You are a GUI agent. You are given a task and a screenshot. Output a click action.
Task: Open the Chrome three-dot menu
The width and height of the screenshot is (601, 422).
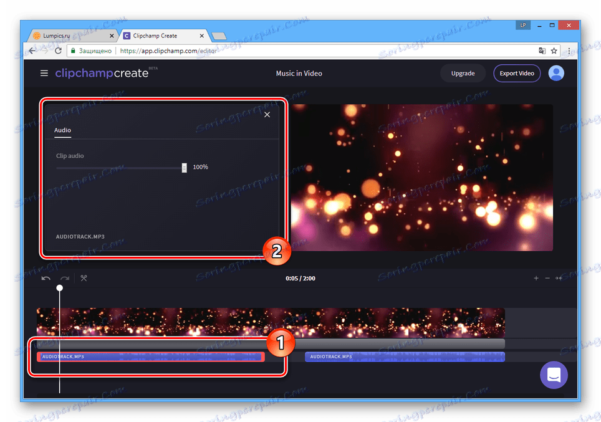pos(569,50)
